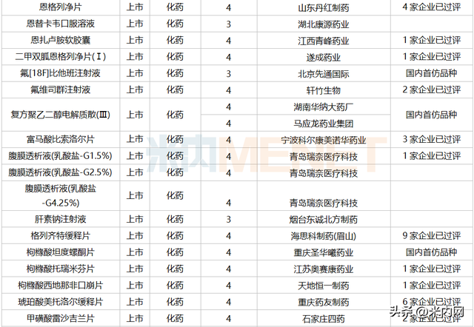Select the cell 格列齐特缓释片
474x327 pixels.
[x=61, y=236]
